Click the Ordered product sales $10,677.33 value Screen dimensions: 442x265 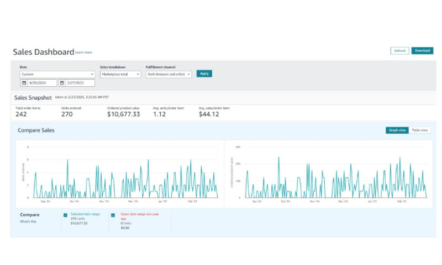(123, 114)
